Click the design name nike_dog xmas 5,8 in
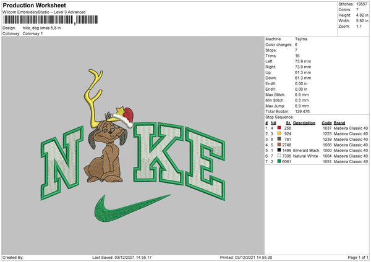The image size is (371, 262). click(41, 28)
